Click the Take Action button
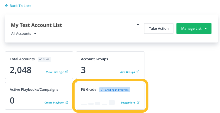Screen dimensions: 220x113 [x=159, y=28]
